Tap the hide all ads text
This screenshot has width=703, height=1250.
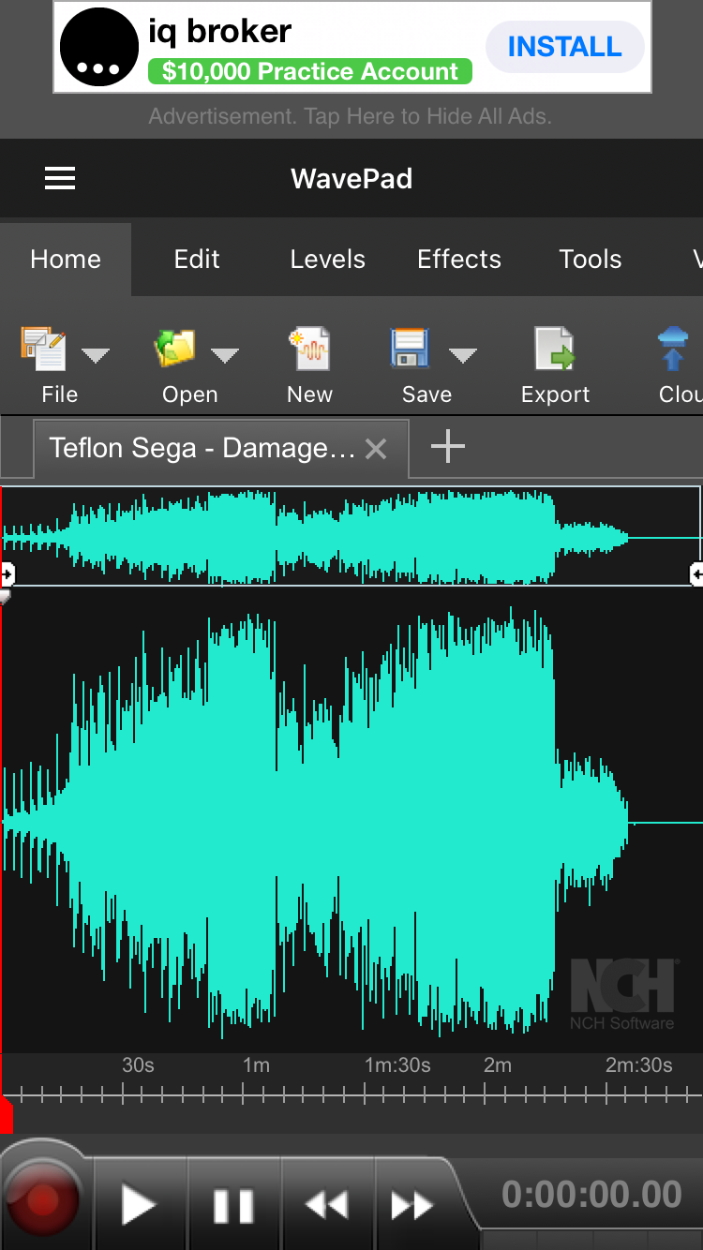[x=350, y=117]
